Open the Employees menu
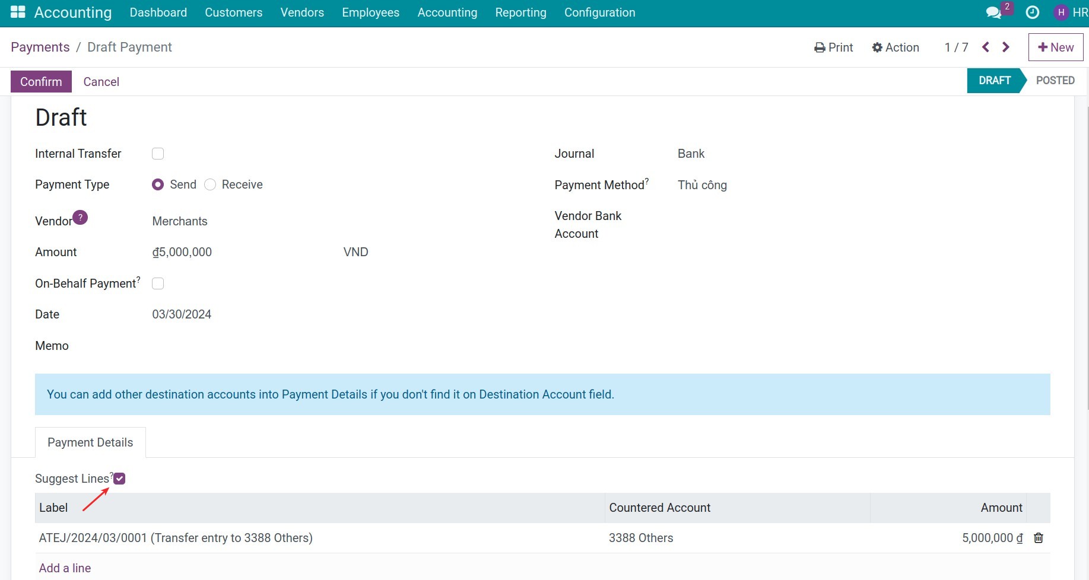 coord(371,12)
